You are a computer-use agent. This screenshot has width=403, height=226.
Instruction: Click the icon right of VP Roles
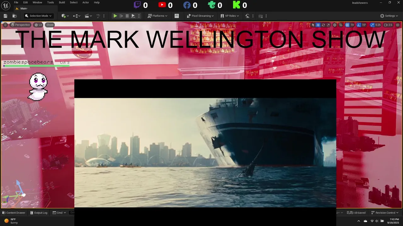pyautogui.click(x=248, y=16)
